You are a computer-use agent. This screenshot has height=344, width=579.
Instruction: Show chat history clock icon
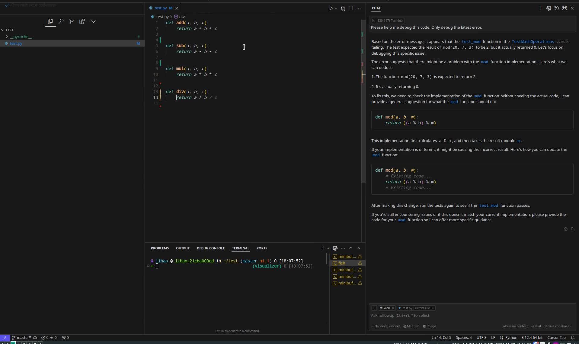[557, 8]
